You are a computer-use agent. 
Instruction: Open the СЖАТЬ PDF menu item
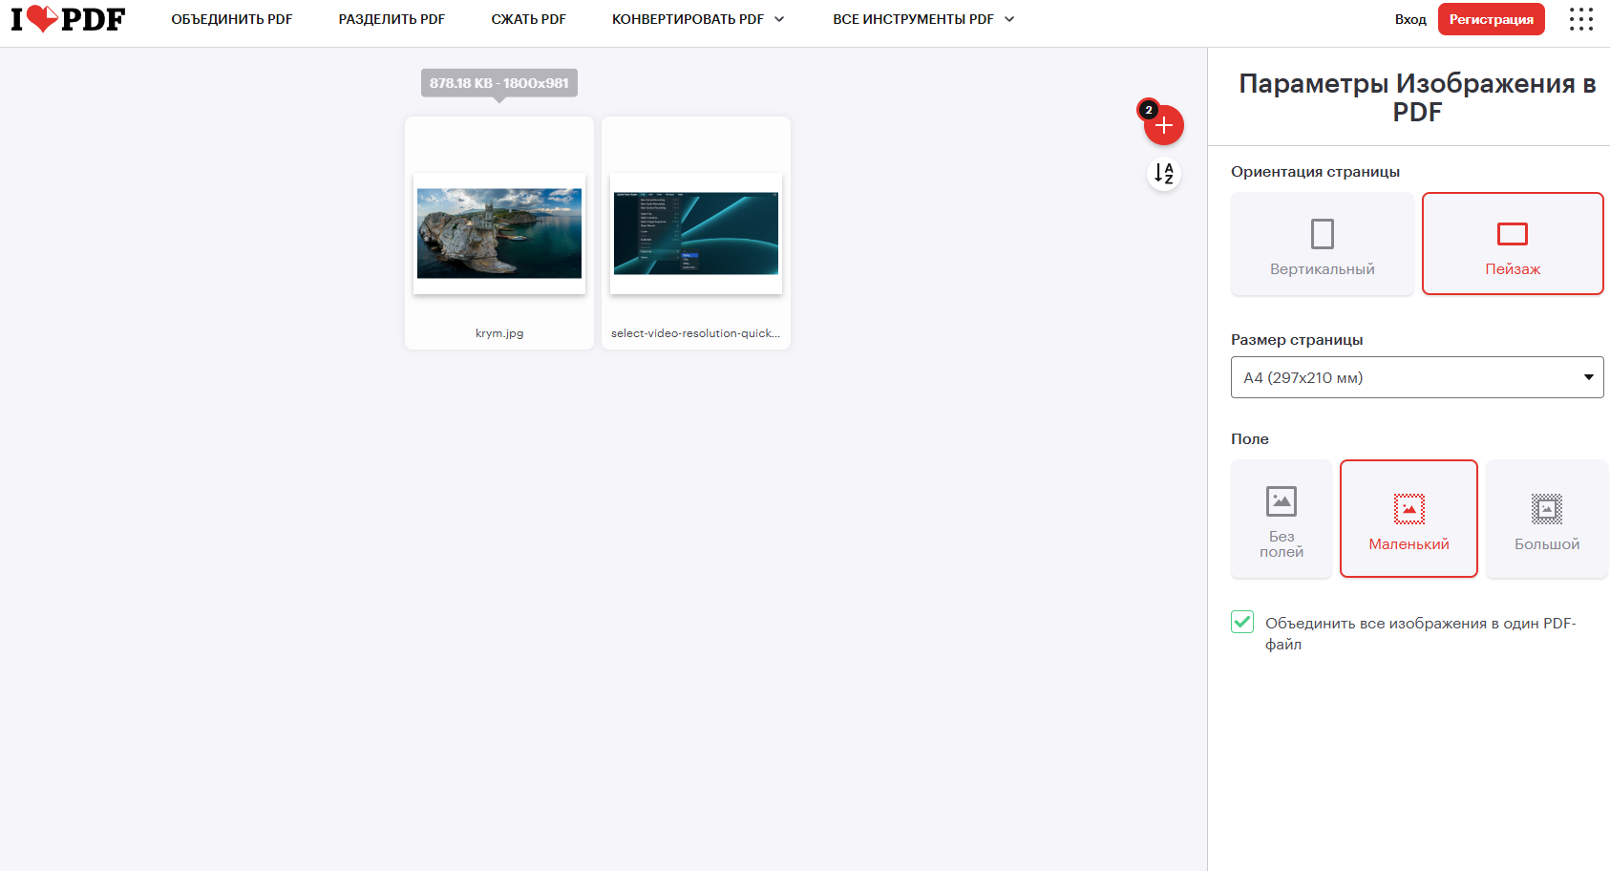529,19
